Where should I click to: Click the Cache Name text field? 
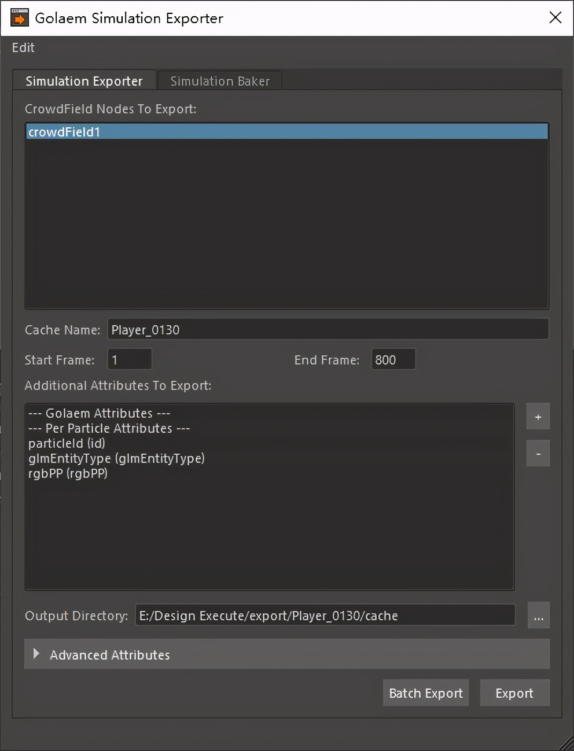pyautogui.click(x=328, y=330)
